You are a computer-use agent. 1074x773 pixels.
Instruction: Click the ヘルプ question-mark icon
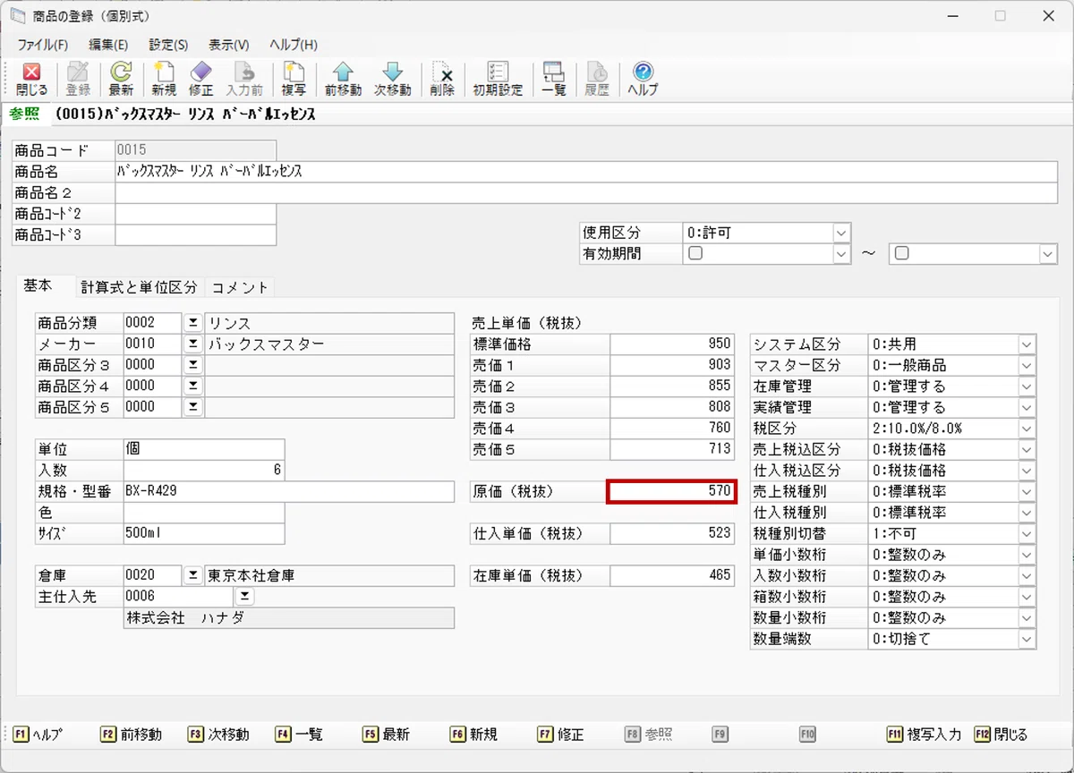pos(643,80)
